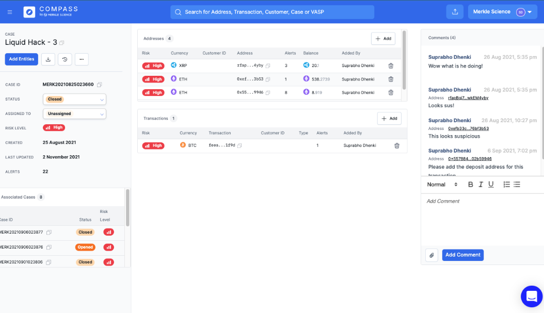
Task: Toggle bold formatting in comment editor
Action: (470, 185)
